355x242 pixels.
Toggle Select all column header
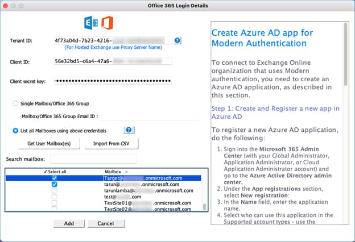(x=55, y=172)
